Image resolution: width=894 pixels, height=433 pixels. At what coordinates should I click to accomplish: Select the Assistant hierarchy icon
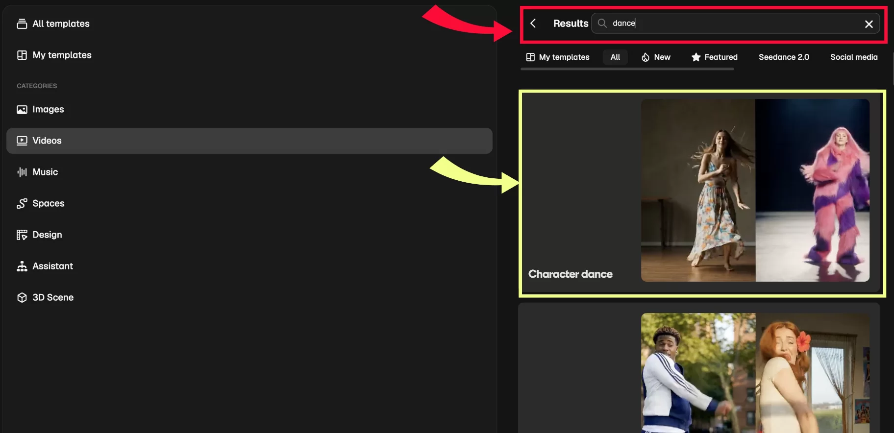click(22, 266)
